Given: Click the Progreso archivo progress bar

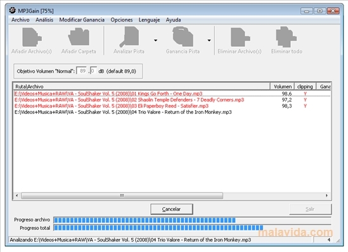Looking at the screenshot, I should click(x=192, y=220).
